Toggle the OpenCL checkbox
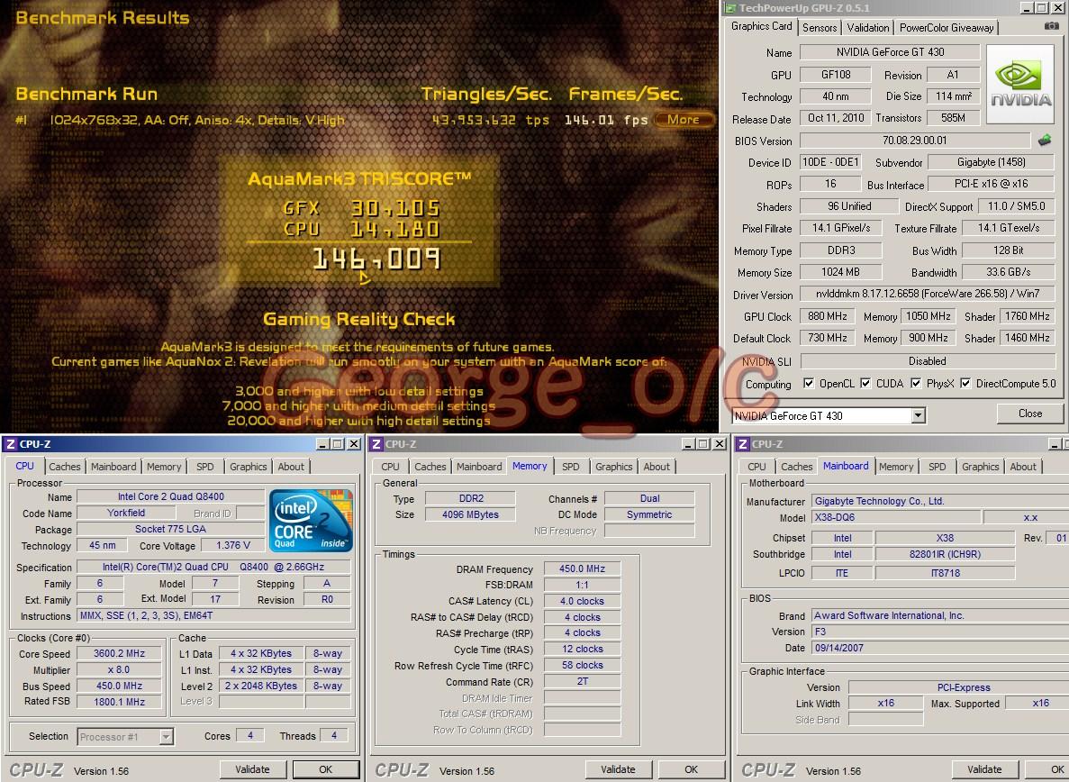This screenshot has width=1069, height=782. [809, 383]
